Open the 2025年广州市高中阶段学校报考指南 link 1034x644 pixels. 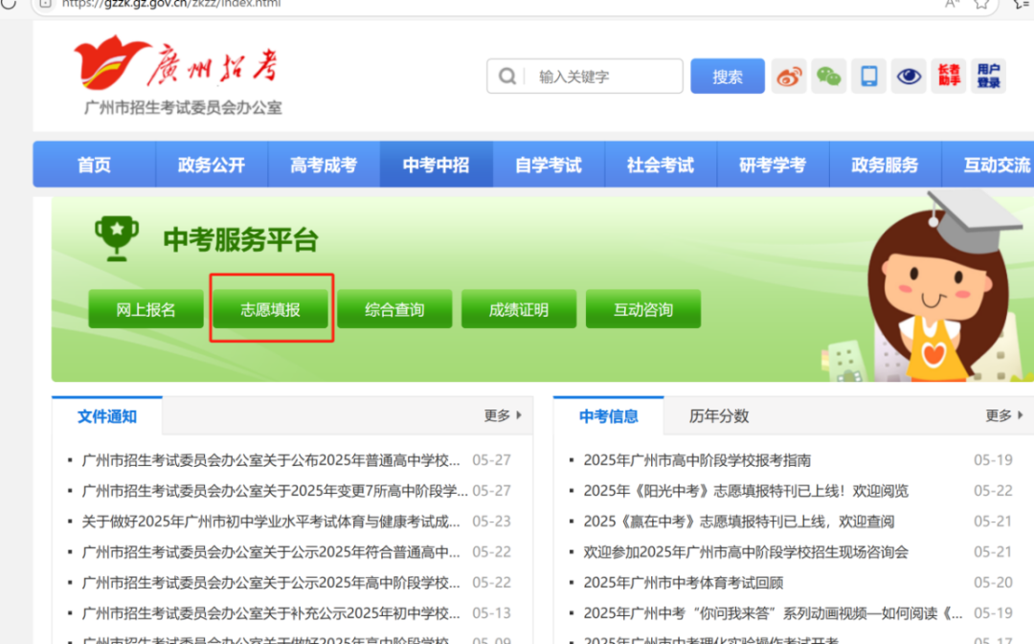(x=697, y=460)
